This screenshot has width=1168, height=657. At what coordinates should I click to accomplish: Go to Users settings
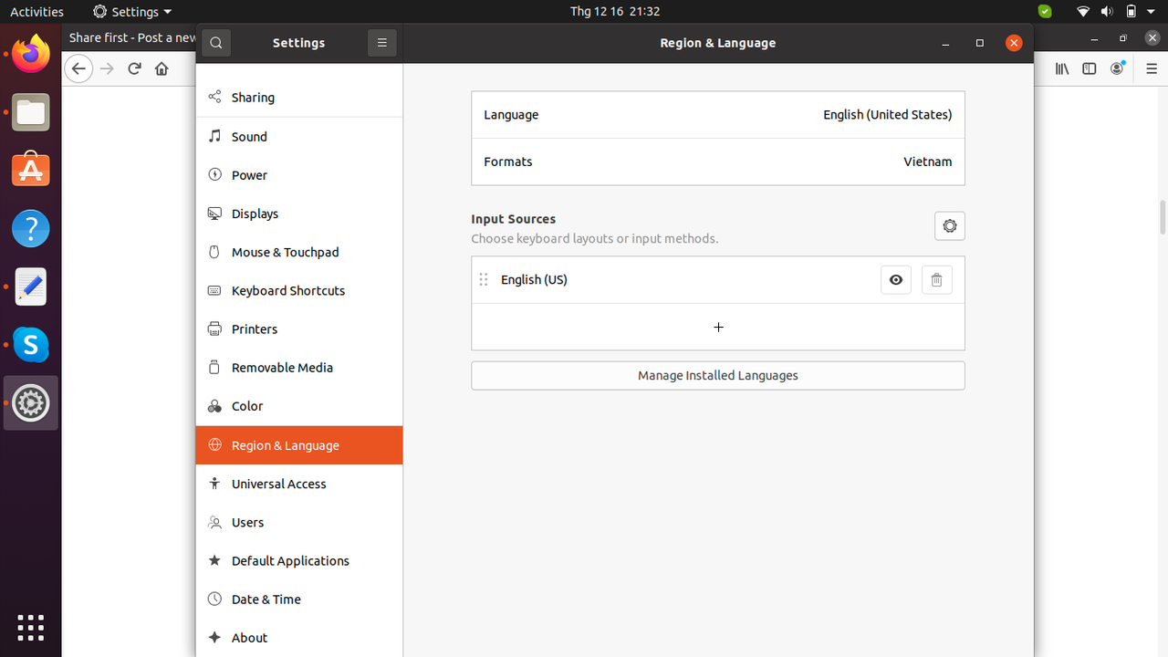coord(299,523)
